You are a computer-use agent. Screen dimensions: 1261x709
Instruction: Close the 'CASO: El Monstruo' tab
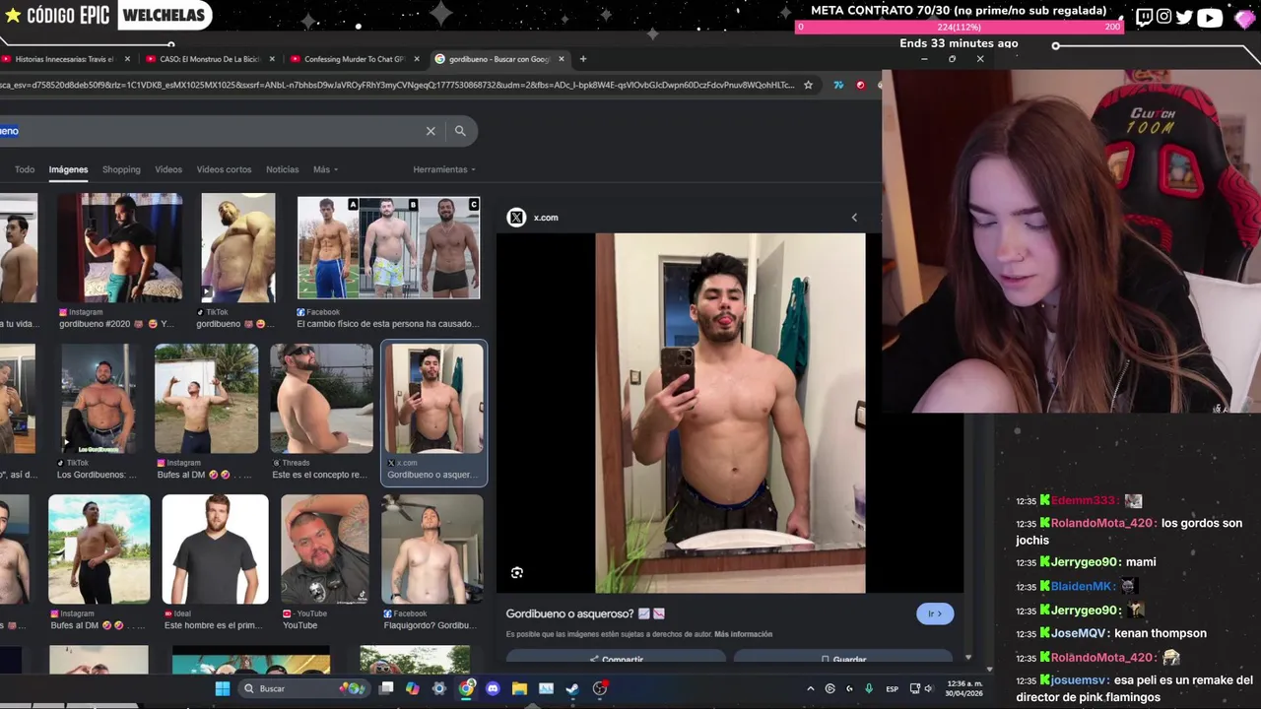pyautogui.click(x=272, y=59)
